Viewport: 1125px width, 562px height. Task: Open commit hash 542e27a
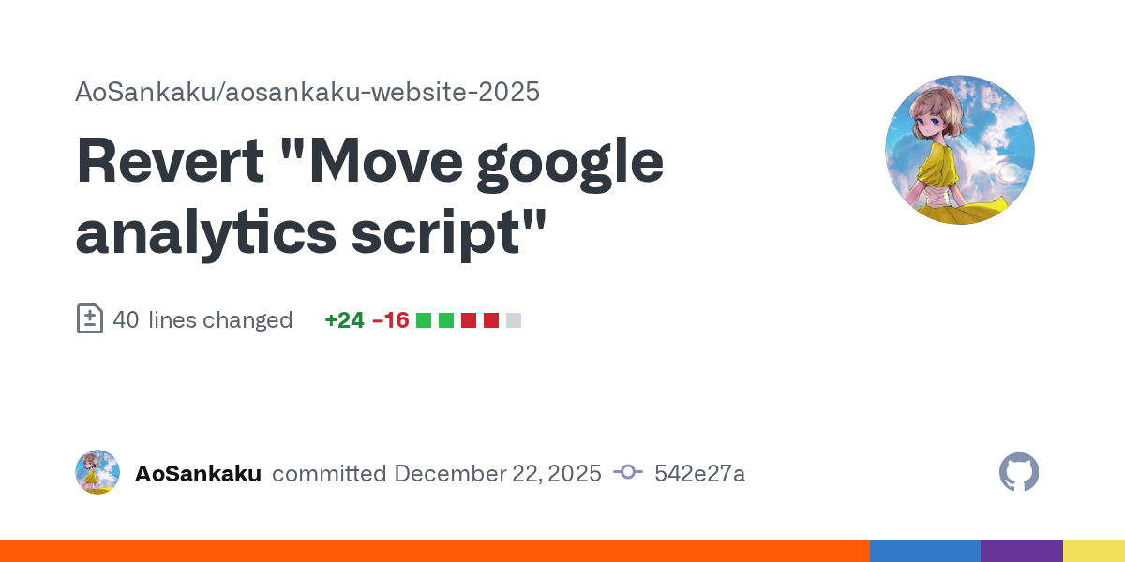click(700, 474)
